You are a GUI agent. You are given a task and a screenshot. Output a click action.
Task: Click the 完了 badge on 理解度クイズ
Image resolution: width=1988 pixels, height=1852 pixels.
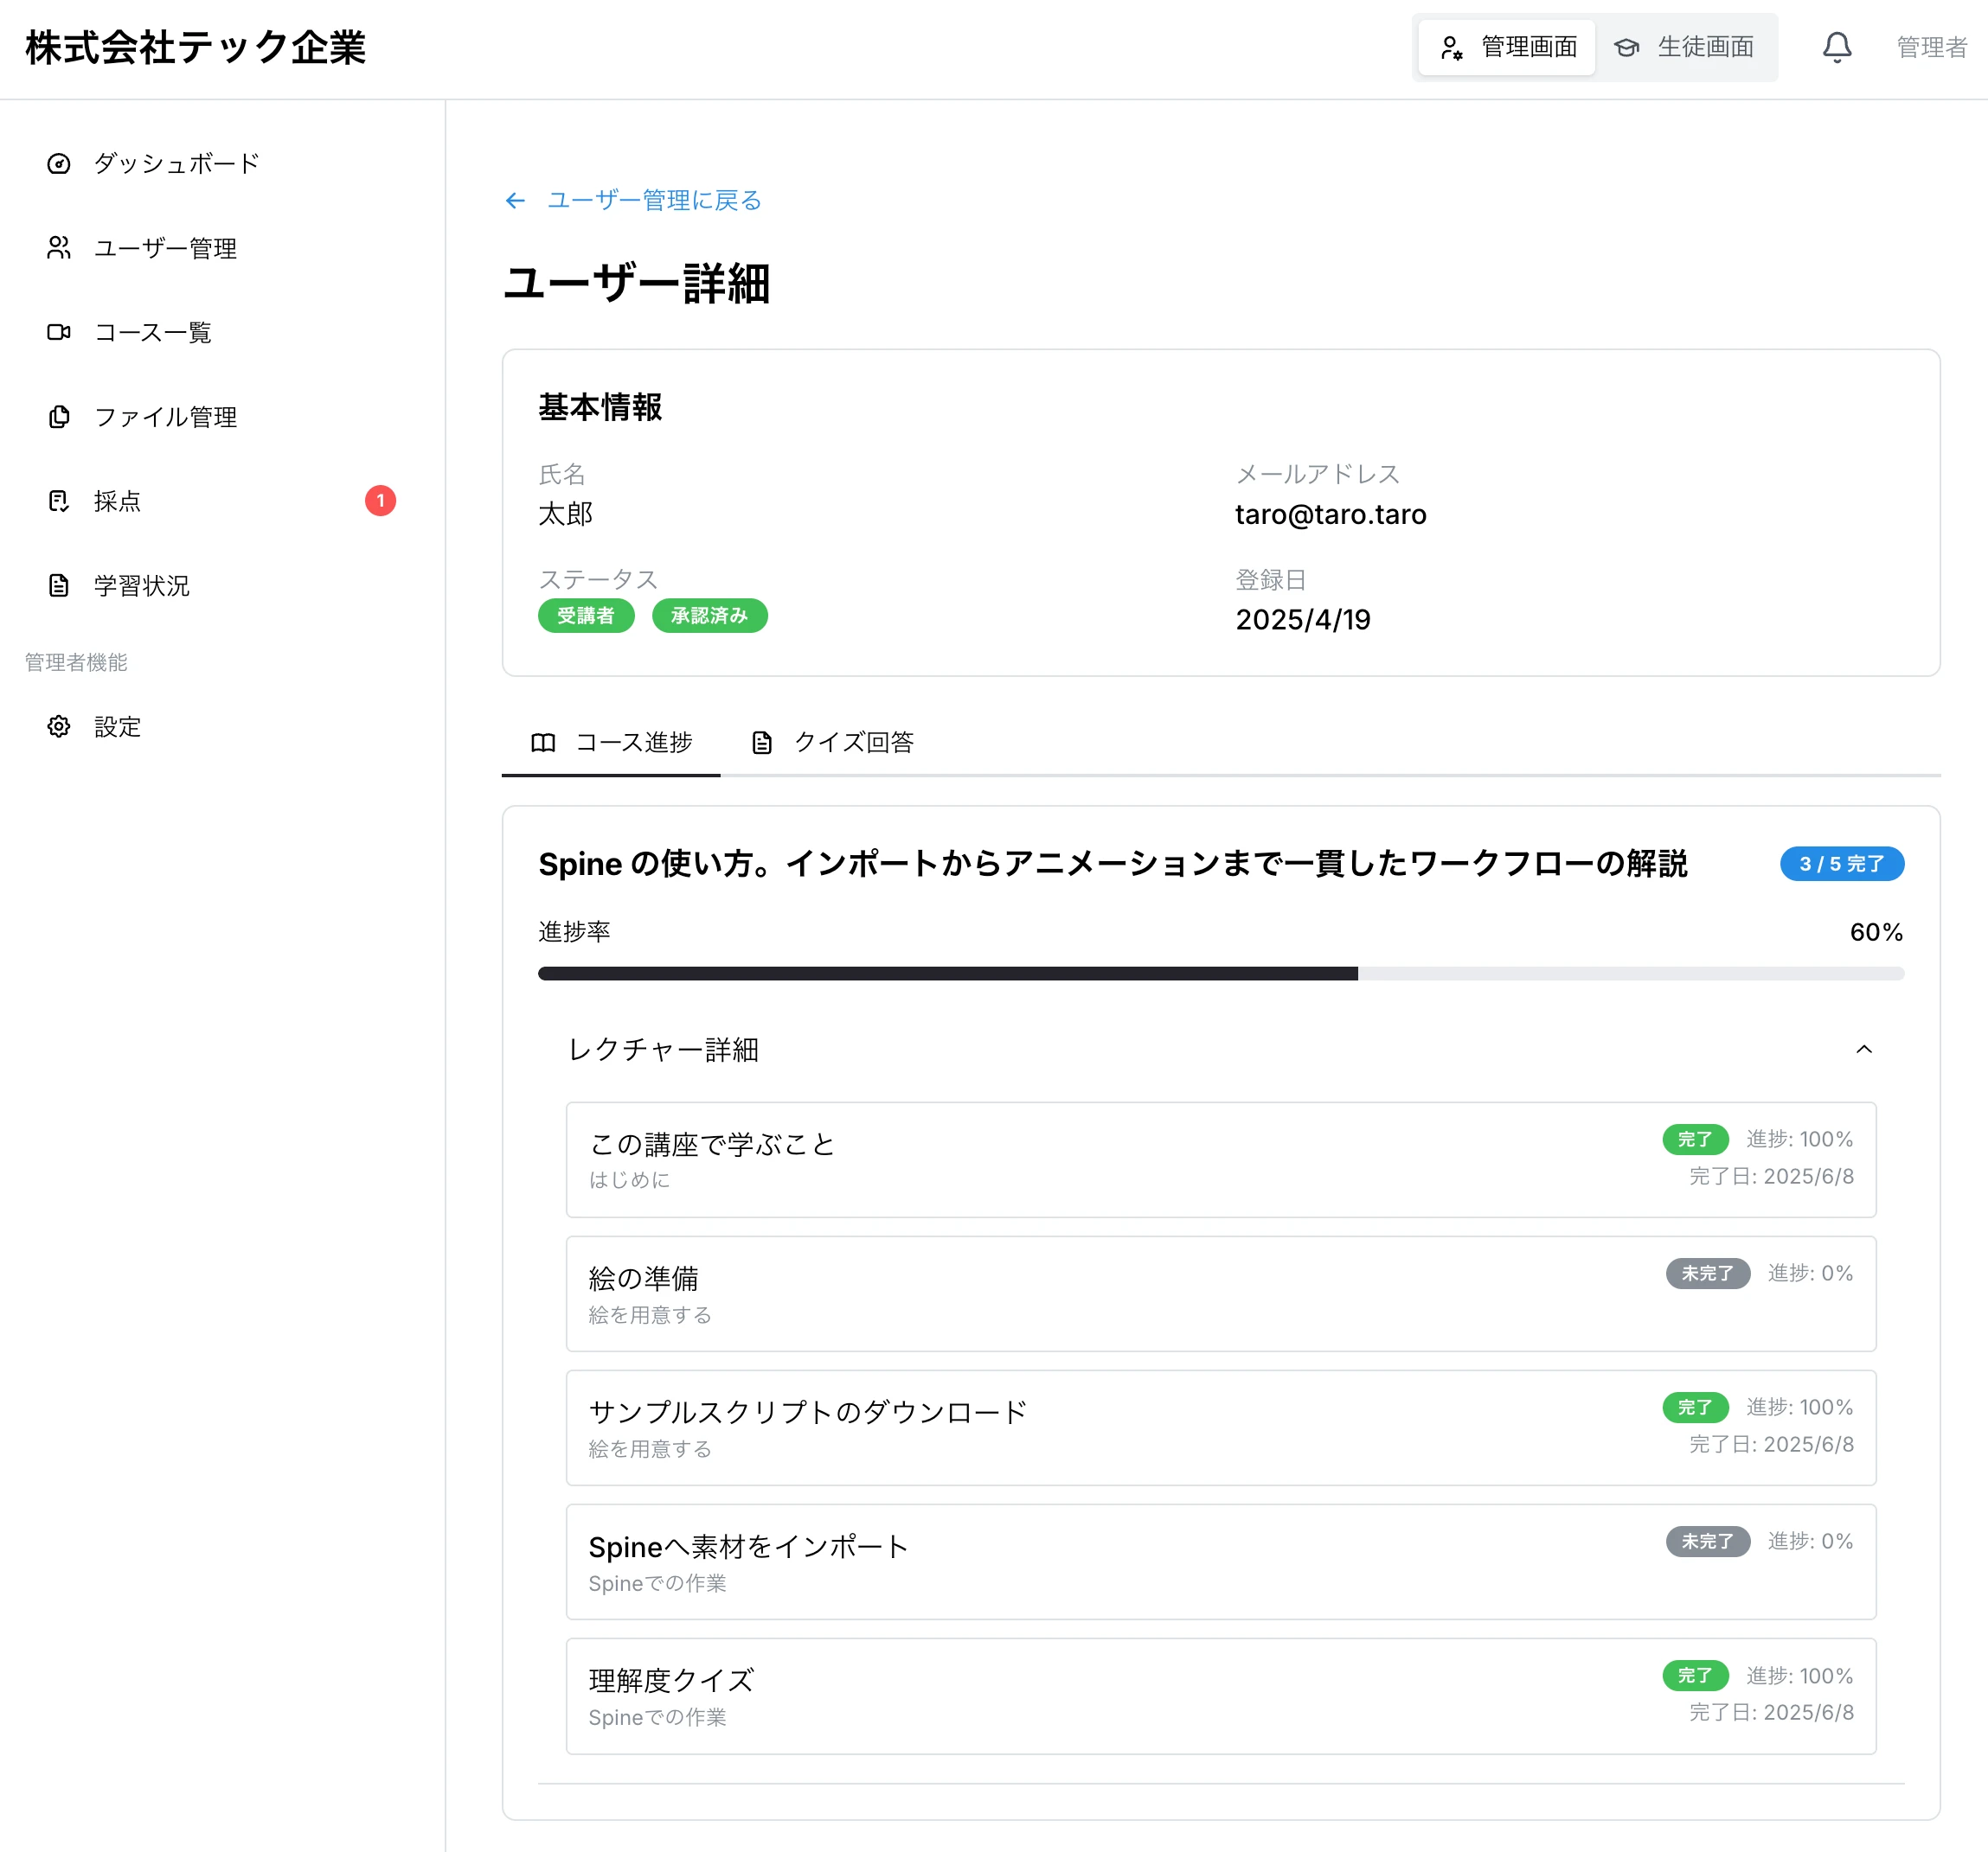click(x=1695, y=1675)
